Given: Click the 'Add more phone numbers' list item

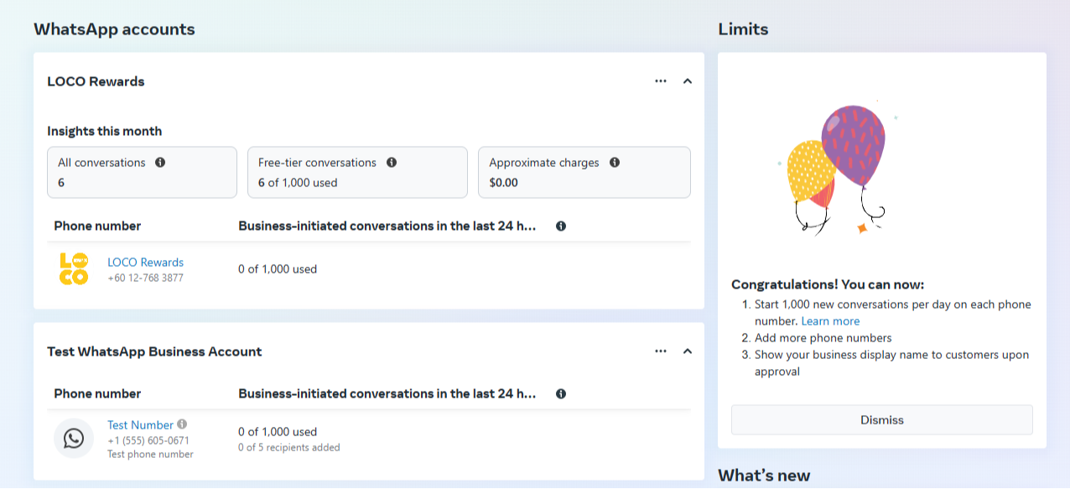Looking at the screenshot, I should click(823, 338).
